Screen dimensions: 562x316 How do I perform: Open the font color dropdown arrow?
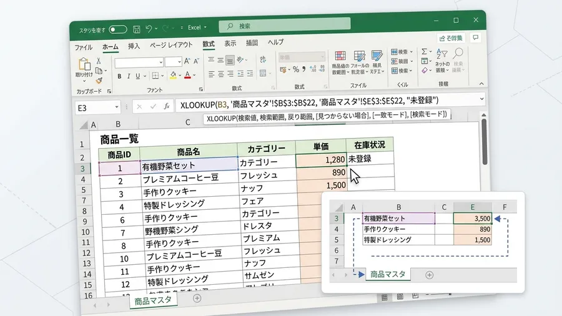194,75
